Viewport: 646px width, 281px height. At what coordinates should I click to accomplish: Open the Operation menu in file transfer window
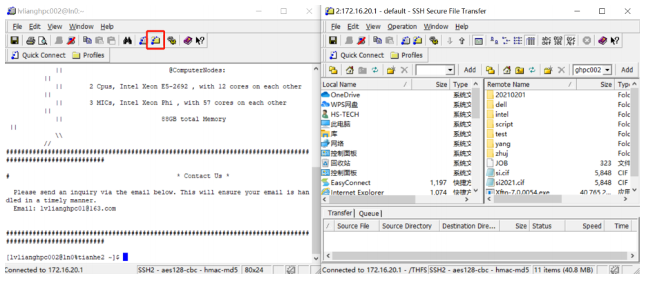(x=401, y=26)
